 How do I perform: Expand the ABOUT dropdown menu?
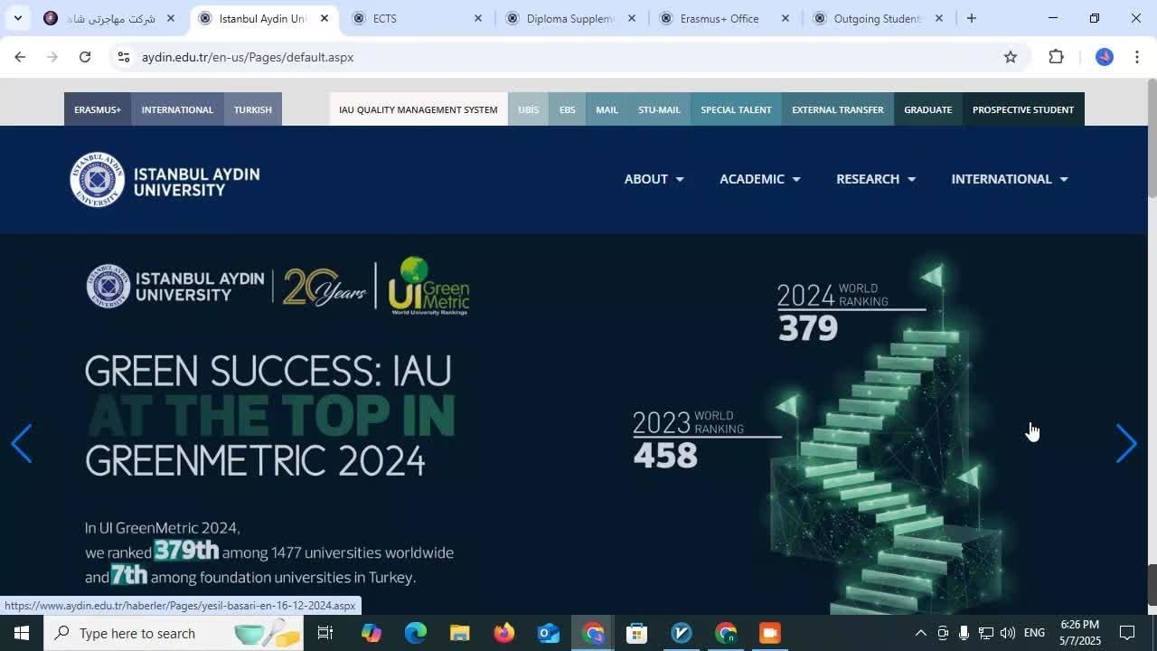tap(654, 179)
